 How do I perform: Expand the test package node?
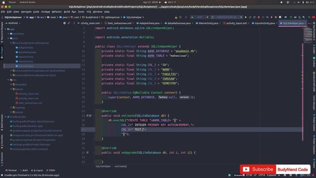(11, 76)
